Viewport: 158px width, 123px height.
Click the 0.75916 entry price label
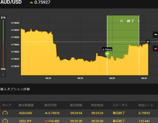[x=107, y=50]
